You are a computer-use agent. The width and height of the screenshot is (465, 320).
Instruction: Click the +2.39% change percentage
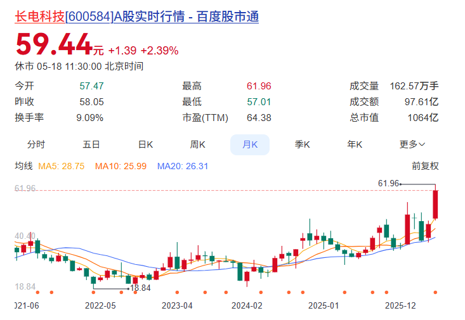(160, 51)
